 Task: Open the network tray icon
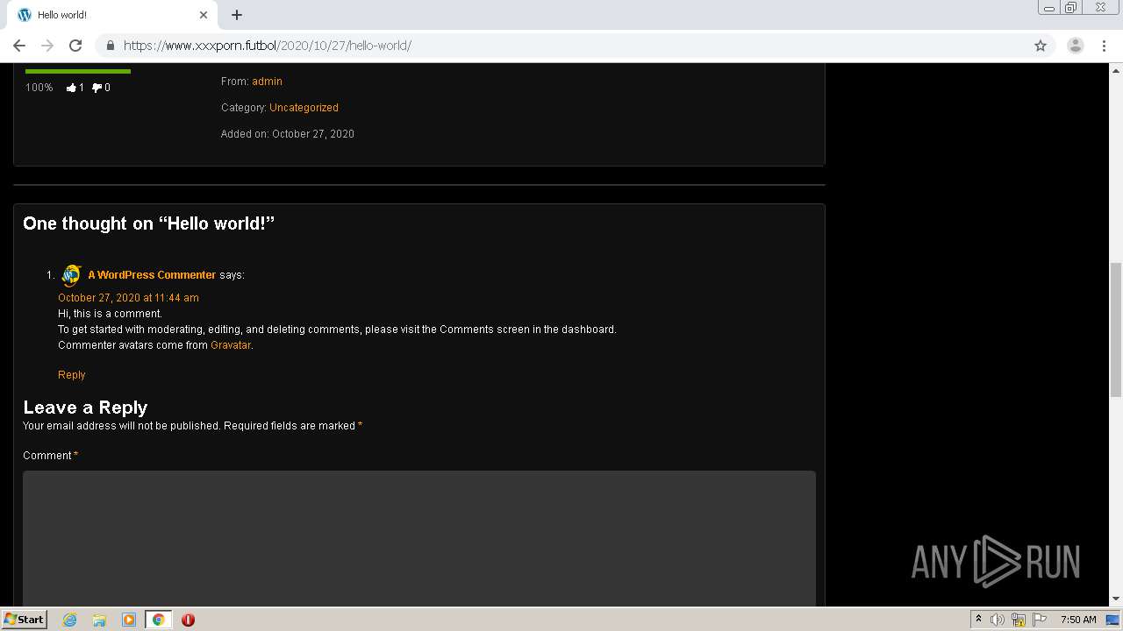point(1019,620)
